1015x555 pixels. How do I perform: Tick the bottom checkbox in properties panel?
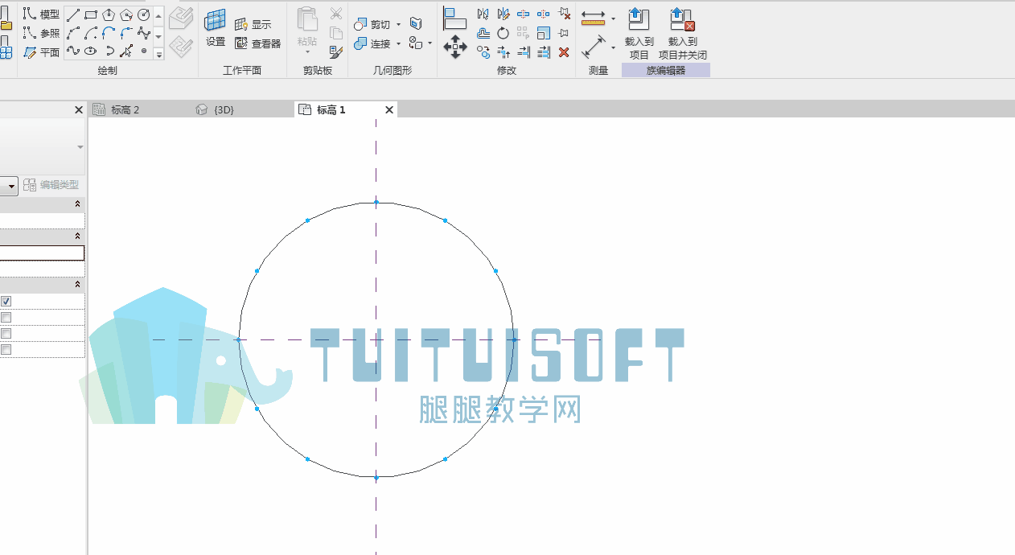point(6,350)
